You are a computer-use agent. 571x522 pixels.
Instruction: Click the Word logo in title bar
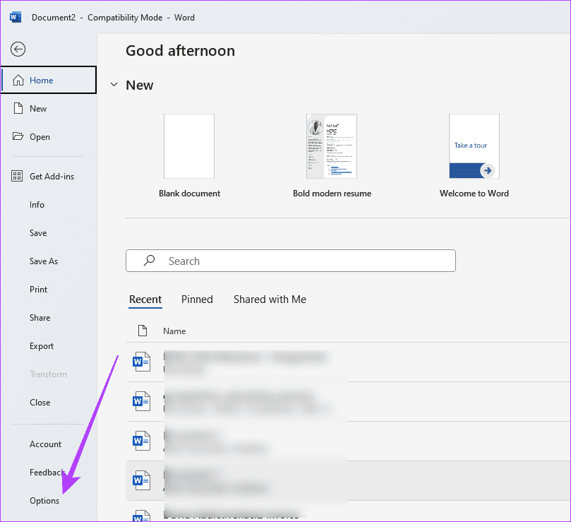(16, 17)
